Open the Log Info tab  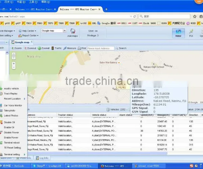[42, 158]
